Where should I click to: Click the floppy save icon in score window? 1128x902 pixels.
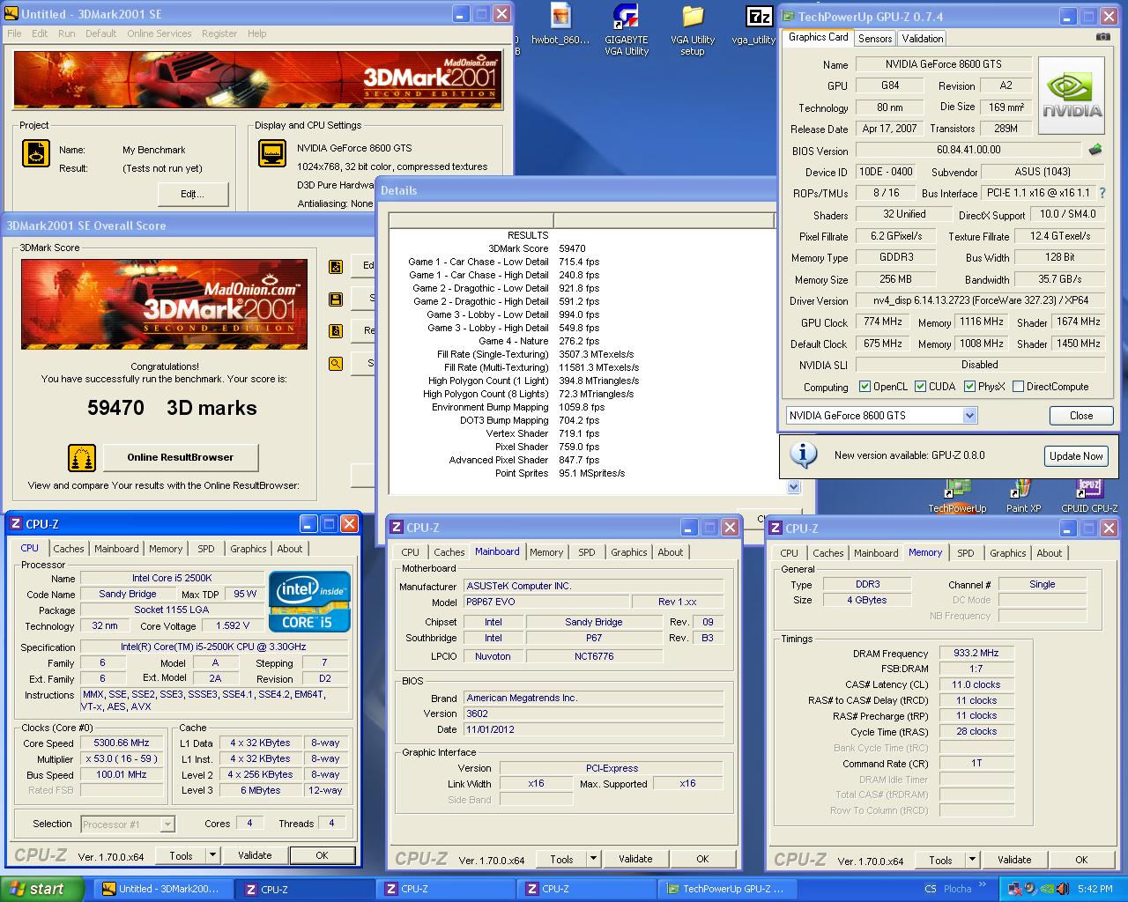click(336, 299)
